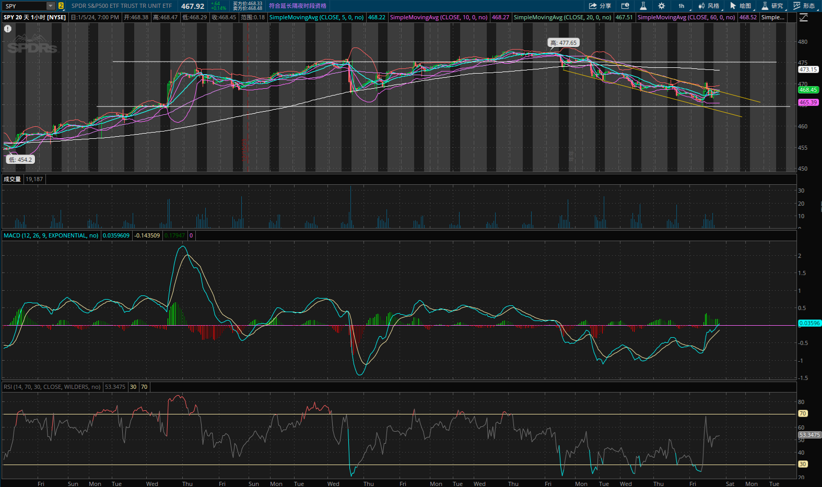Image resolution: width=822 pixels, height=487 pixels.
Task: Click the MACD diff value 0.17947
Action: pos(174,235)
